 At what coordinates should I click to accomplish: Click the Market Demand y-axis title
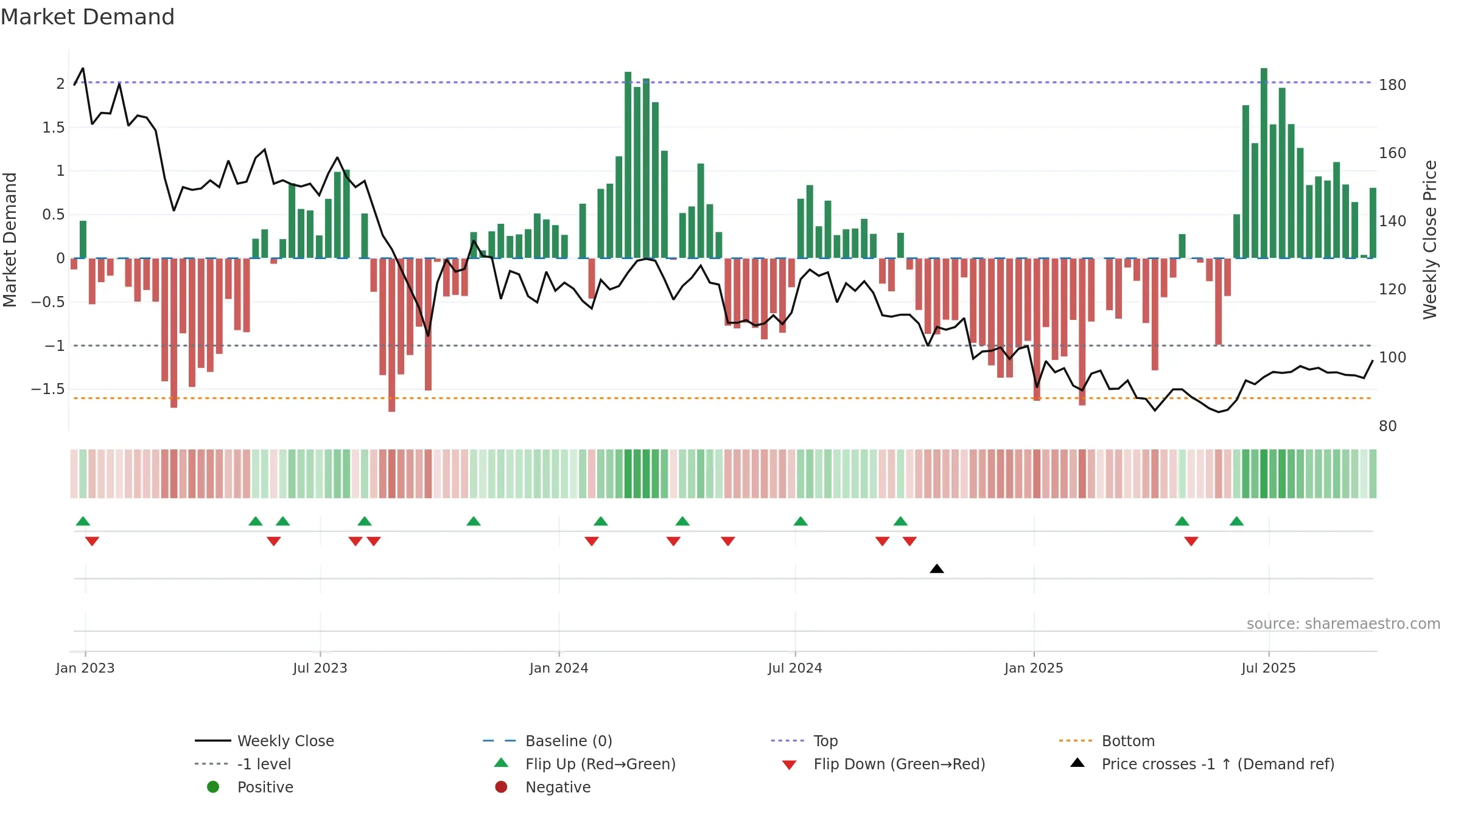pyautogui.click(x=10, y=240)
